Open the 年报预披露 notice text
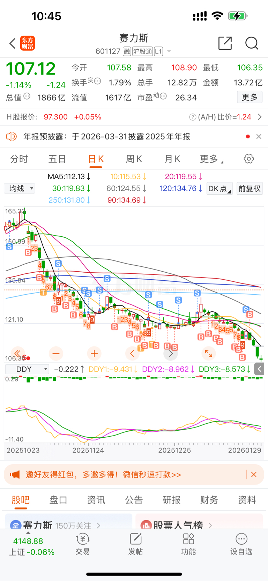The width and height of the screenshot is (268, 581). point(107,136)
